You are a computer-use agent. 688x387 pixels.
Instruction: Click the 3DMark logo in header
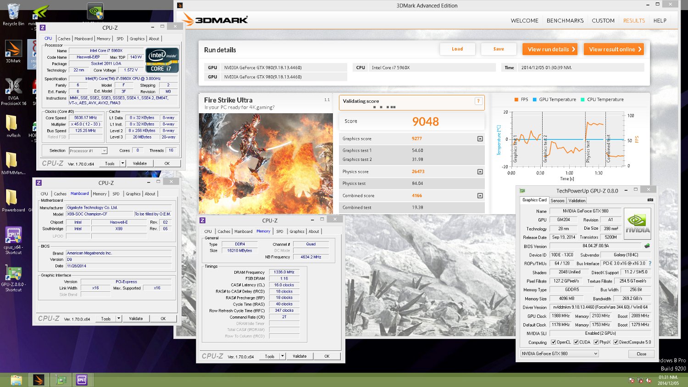pos(215,20)
